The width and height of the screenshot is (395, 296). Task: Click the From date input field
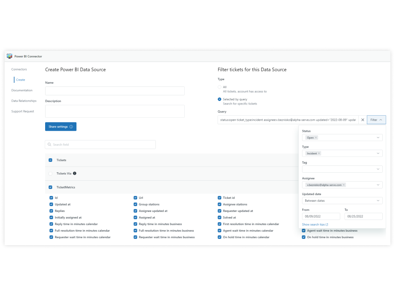[321, 216]
